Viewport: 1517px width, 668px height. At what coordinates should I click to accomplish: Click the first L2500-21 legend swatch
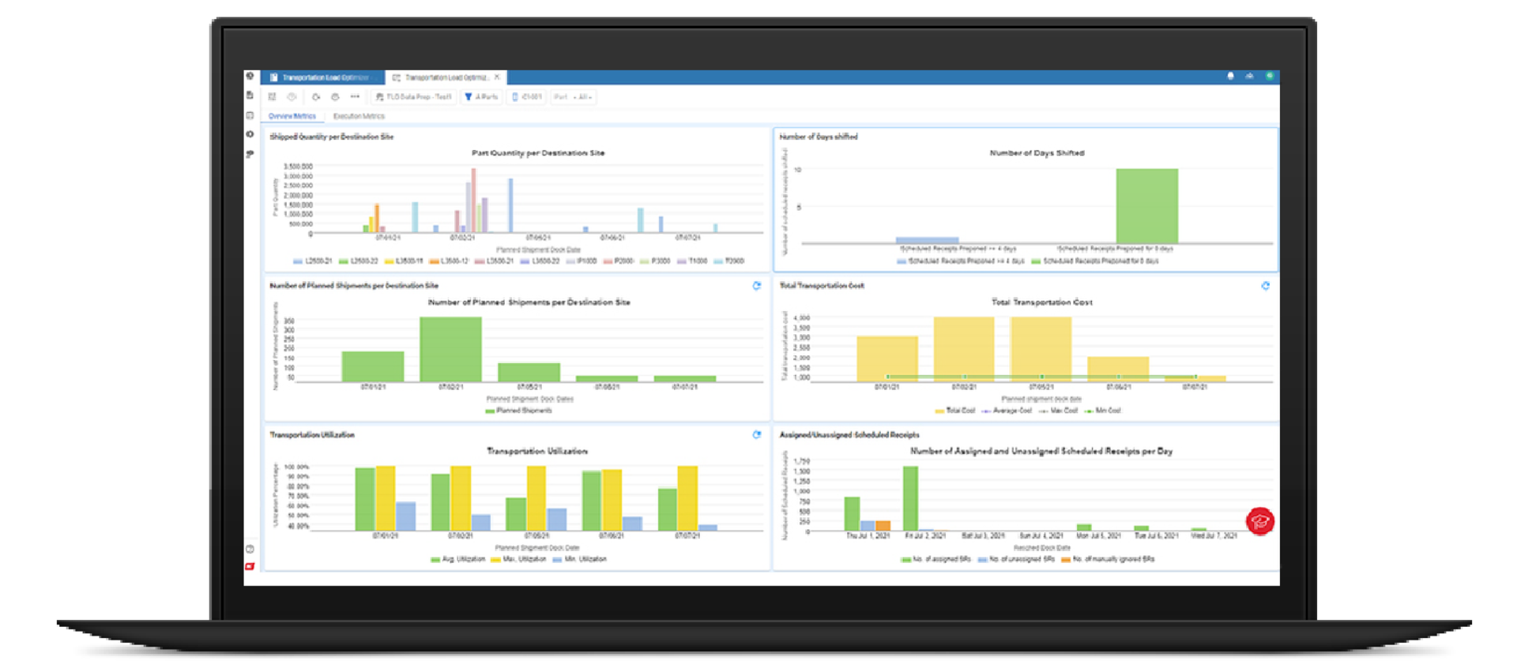(x=298, y=261)
